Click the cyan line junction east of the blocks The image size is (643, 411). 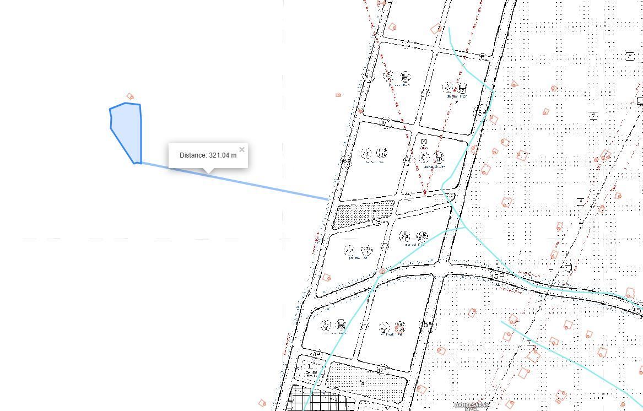(x=466, y=227)
